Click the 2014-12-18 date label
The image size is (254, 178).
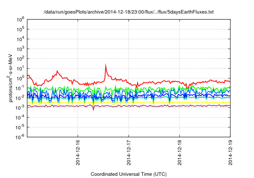click(179, 153)
